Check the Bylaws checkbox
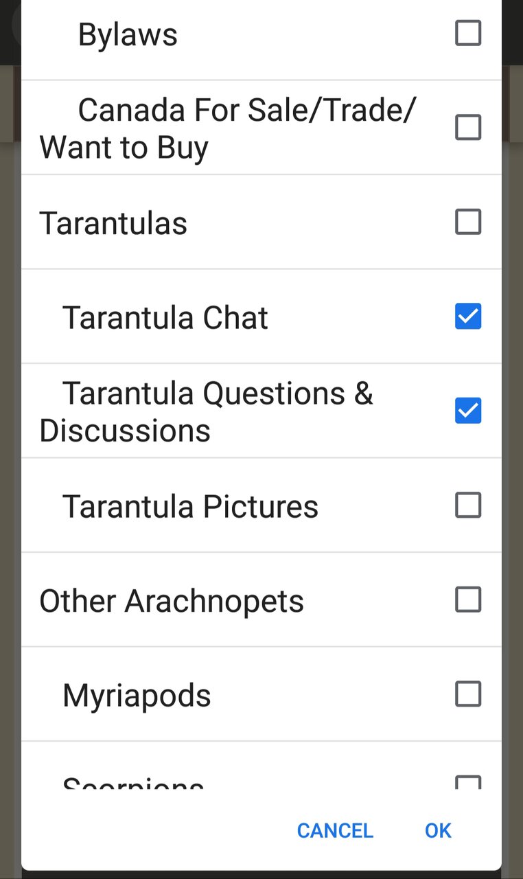 point(468,33)
